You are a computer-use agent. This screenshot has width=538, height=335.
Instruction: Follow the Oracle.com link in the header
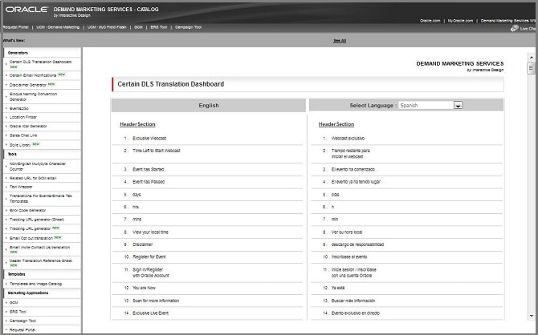[x=430, y=21]
